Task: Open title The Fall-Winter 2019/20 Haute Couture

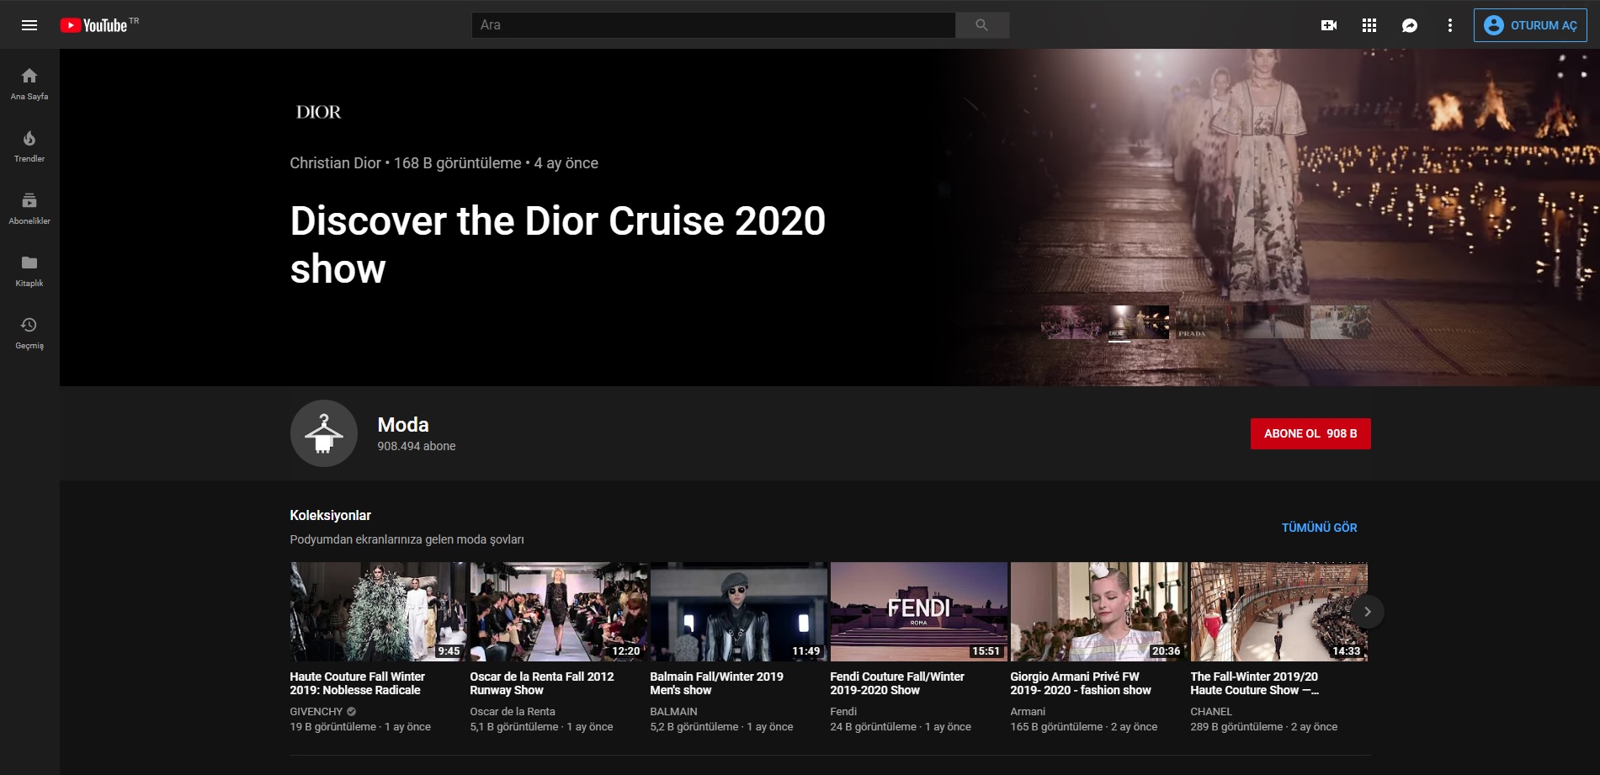Action: (x=1255, y=683)
